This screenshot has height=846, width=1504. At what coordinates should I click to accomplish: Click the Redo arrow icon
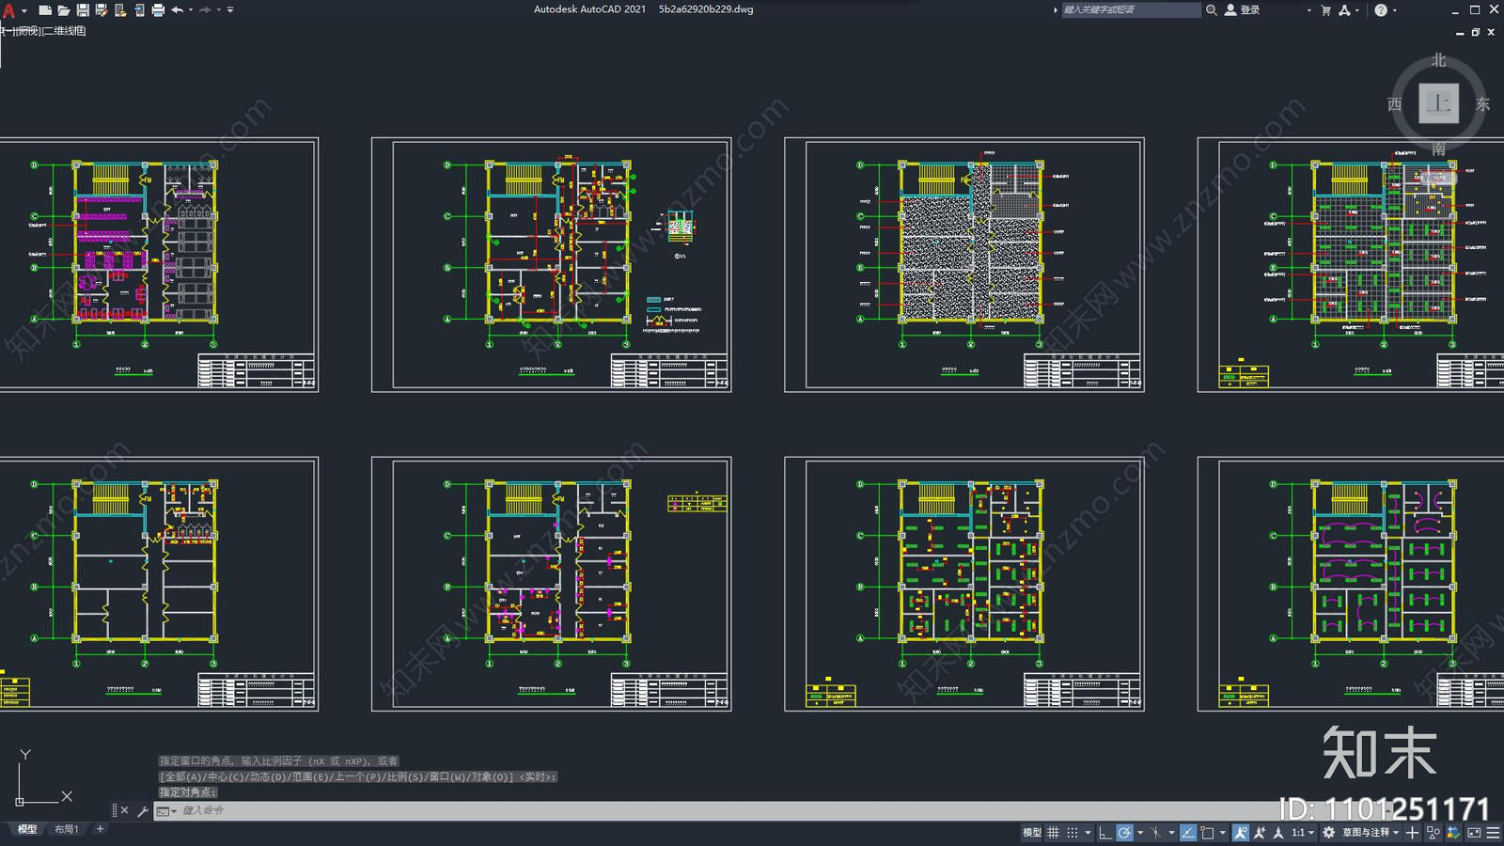205,10
